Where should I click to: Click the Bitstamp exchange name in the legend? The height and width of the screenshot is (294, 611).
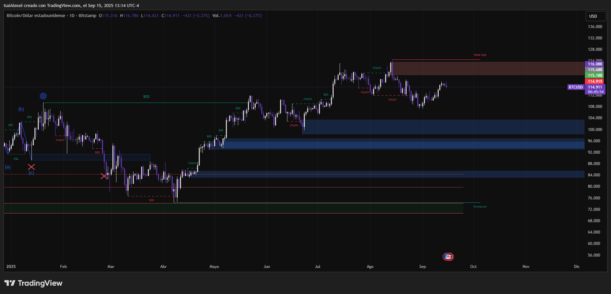click(x=88, y=15)
